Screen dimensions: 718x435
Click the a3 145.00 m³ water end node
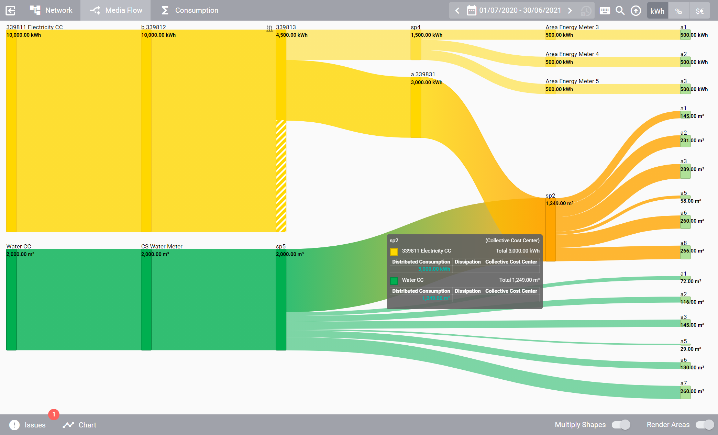(x=685, y=323)
